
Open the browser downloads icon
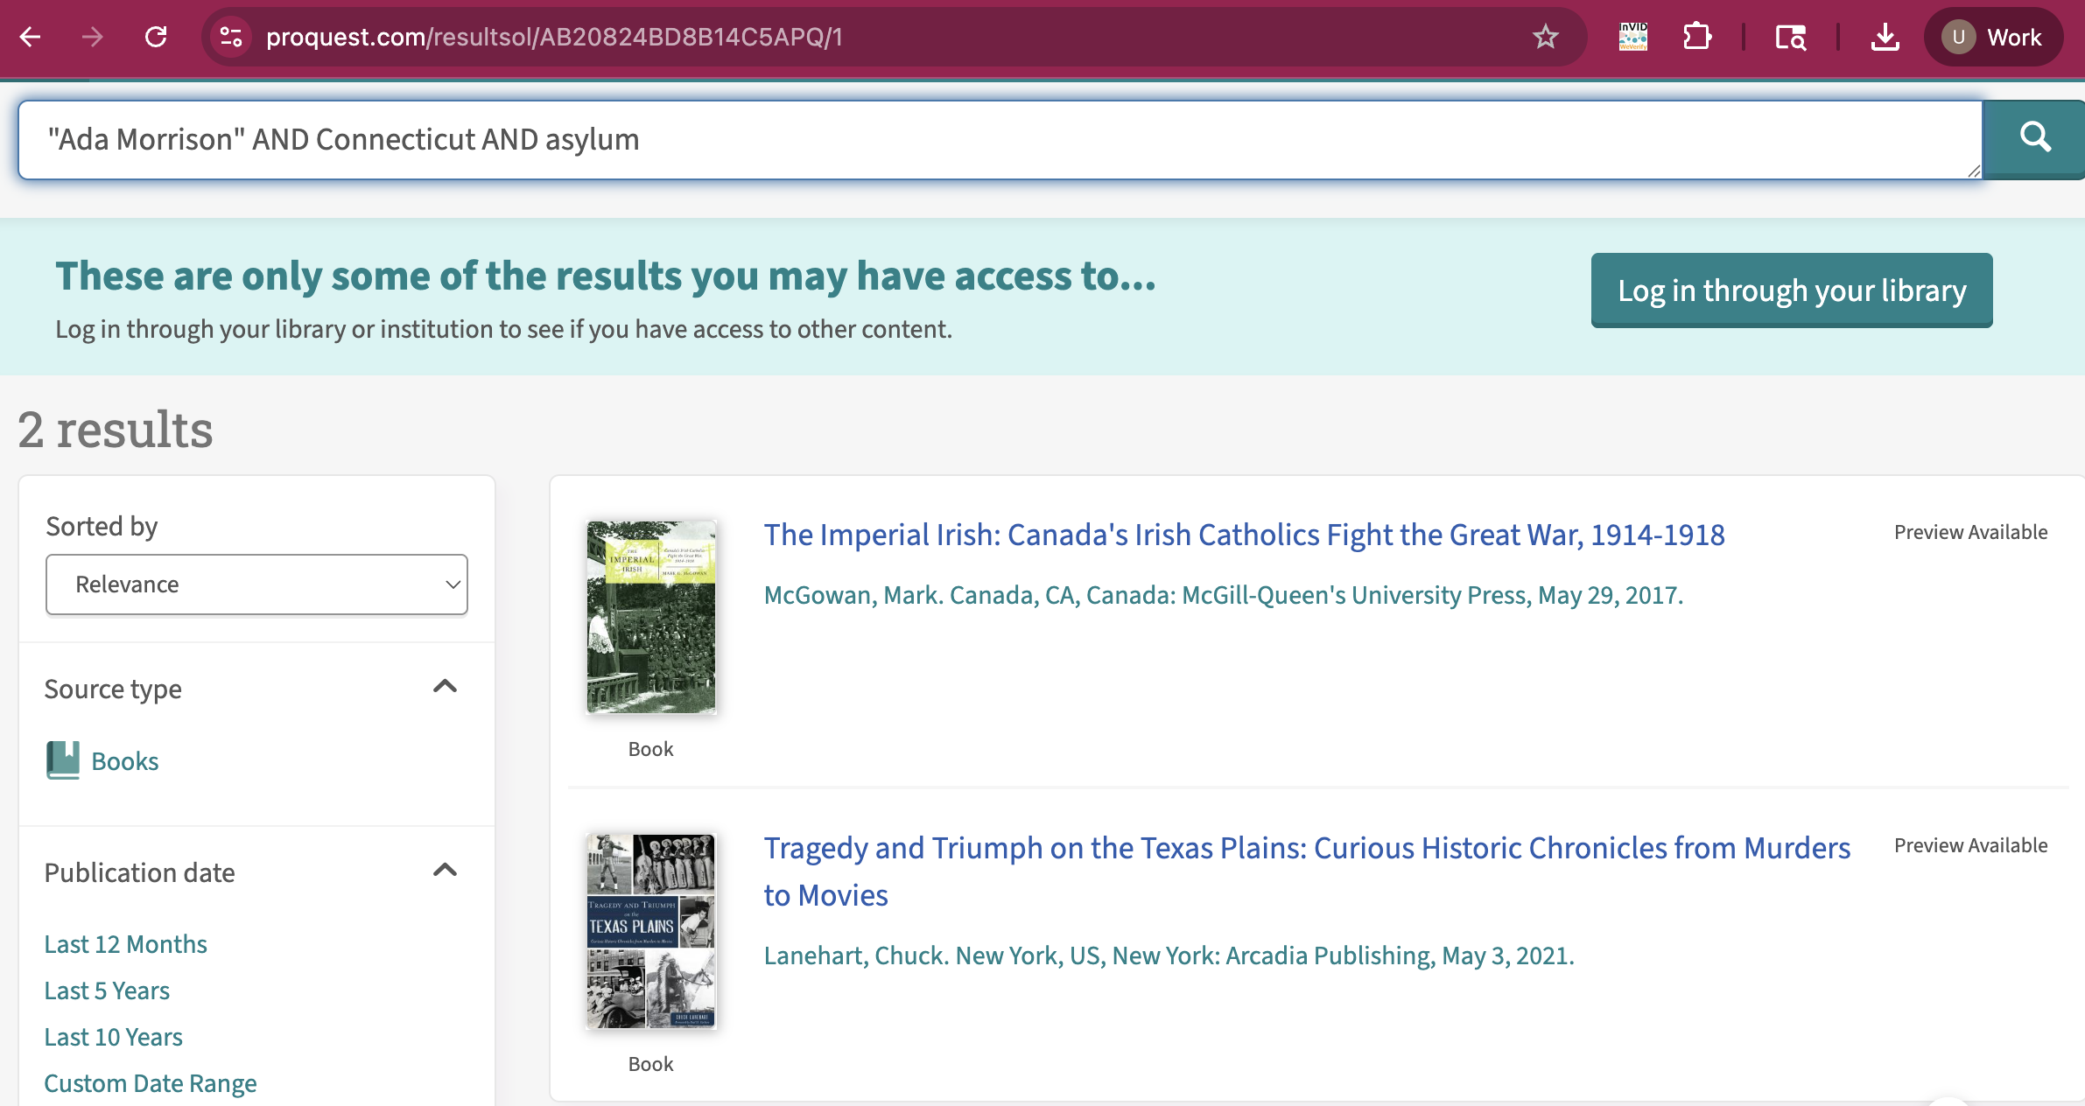tap(1885, 37)
